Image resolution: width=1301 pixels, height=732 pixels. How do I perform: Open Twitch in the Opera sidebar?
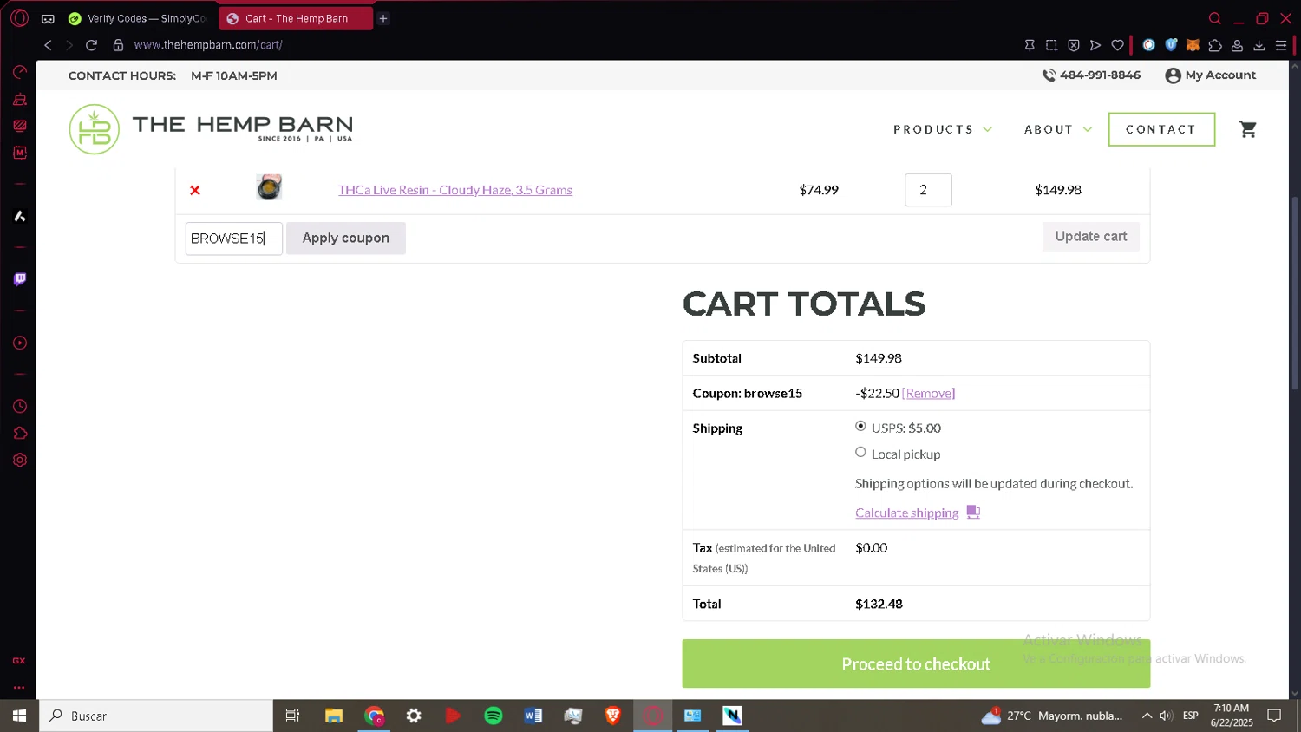(x=19, y=279)
